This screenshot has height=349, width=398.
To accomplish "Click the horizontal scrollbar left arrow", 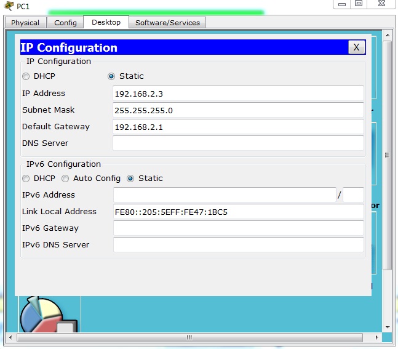I will (10, 337).
